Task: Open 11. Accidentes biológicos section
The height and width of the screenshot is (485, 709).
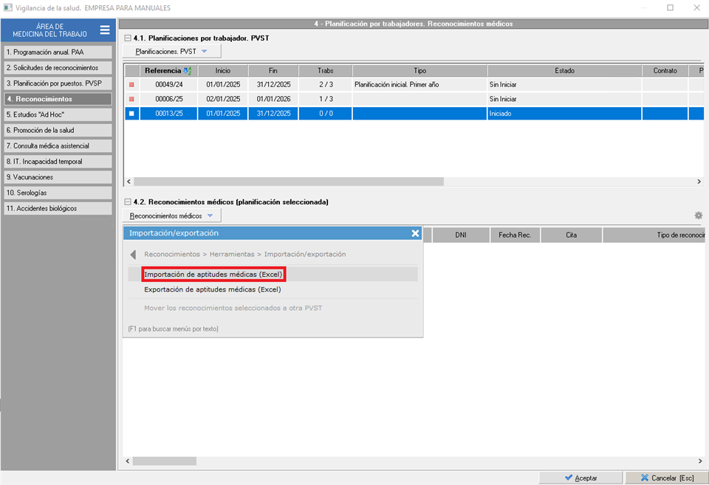Action: 58,208
